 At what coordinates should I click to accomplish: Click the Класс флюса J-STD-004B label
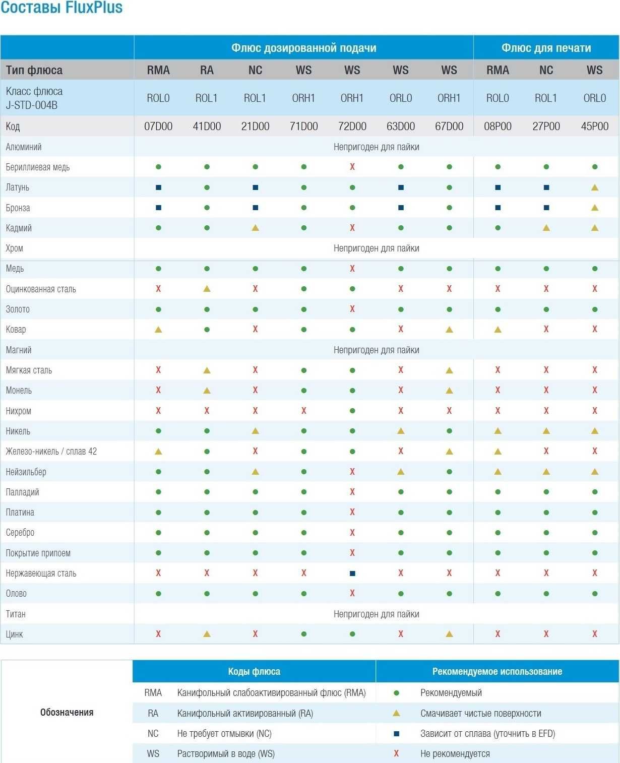pos(34,98)
